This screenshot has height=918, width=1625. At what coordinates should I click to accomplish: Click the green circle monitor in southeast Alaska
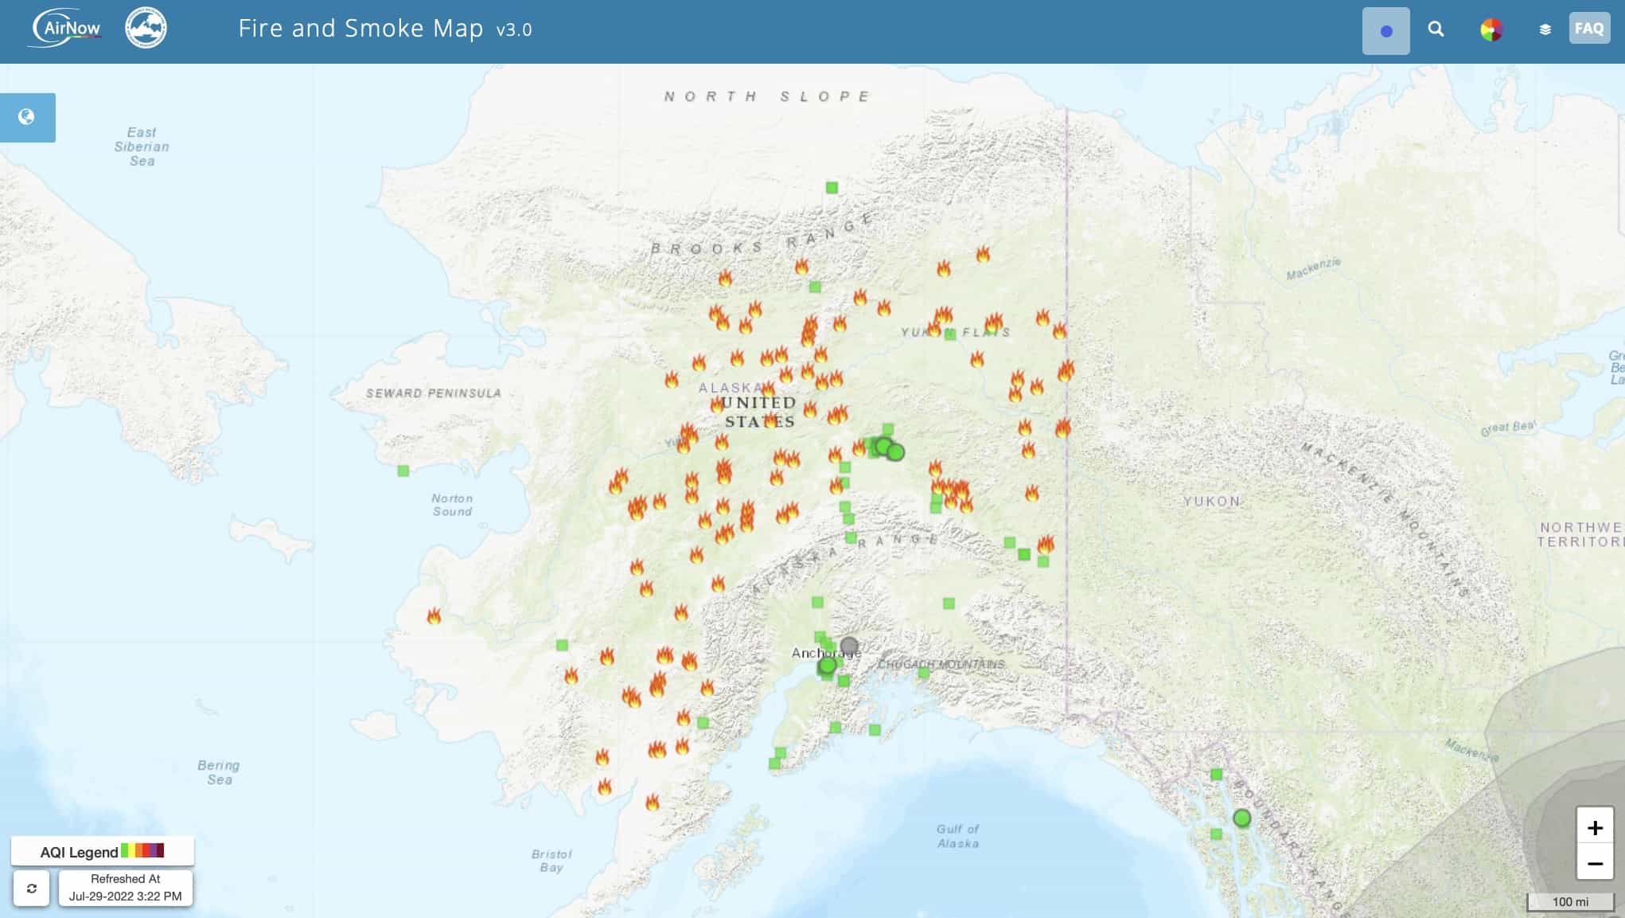pyautogui.click(x=1241, y=818)
